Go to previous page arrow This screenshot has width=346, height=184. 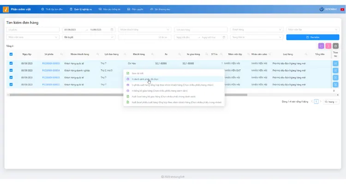[x=312, y=102]
